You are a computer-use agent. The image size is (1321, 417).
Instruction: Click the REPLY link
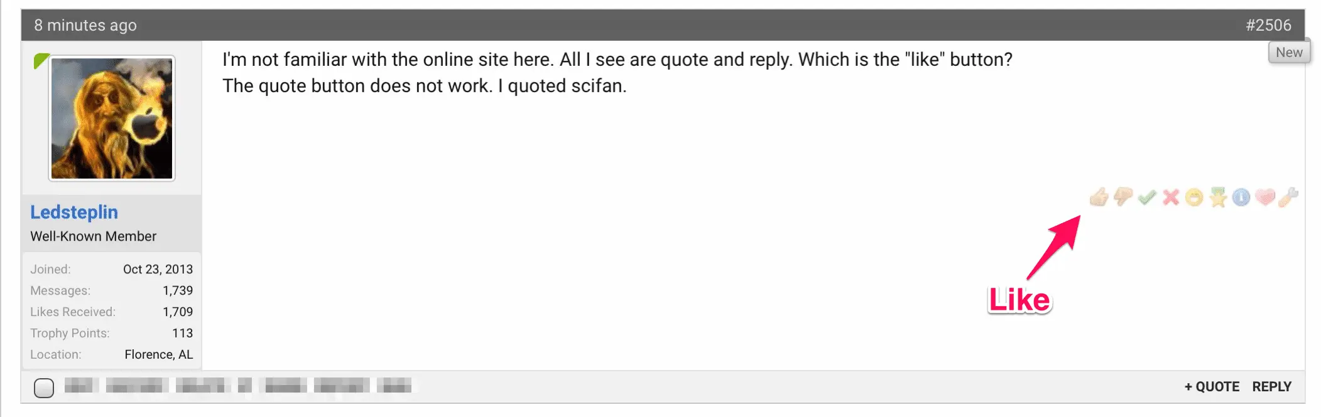tap(1272, 387)
